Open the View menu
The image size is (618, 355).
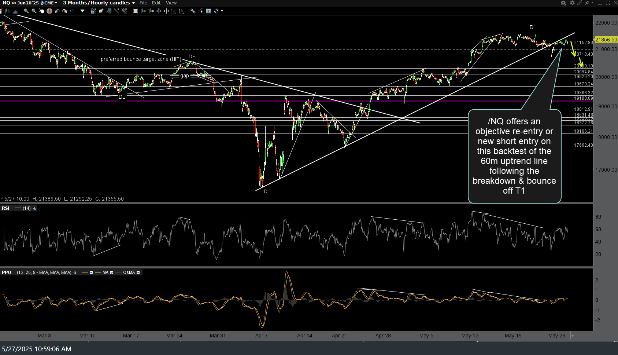(171, 3)
